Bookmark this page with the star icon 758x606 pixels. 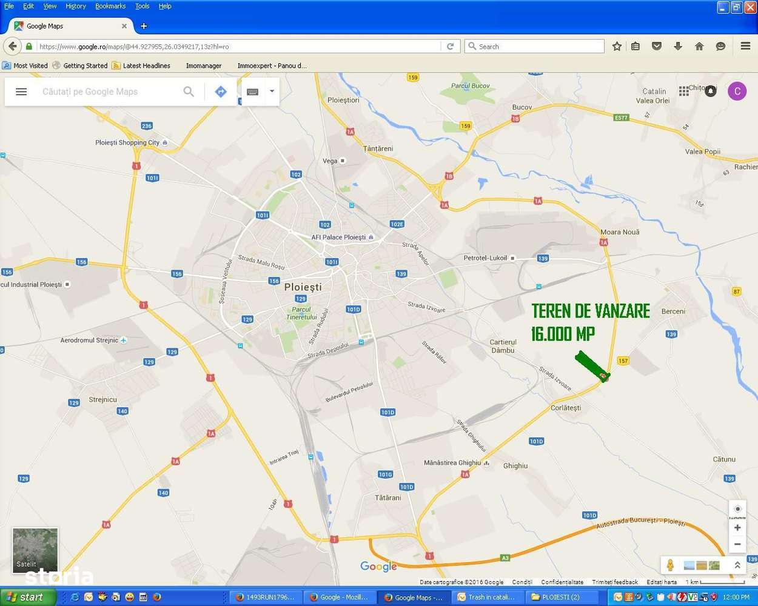[617, 46]
